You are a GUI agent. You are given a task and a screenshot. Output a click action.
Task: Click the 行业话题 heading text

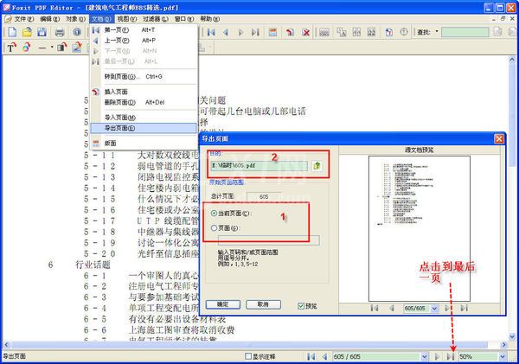93,265
